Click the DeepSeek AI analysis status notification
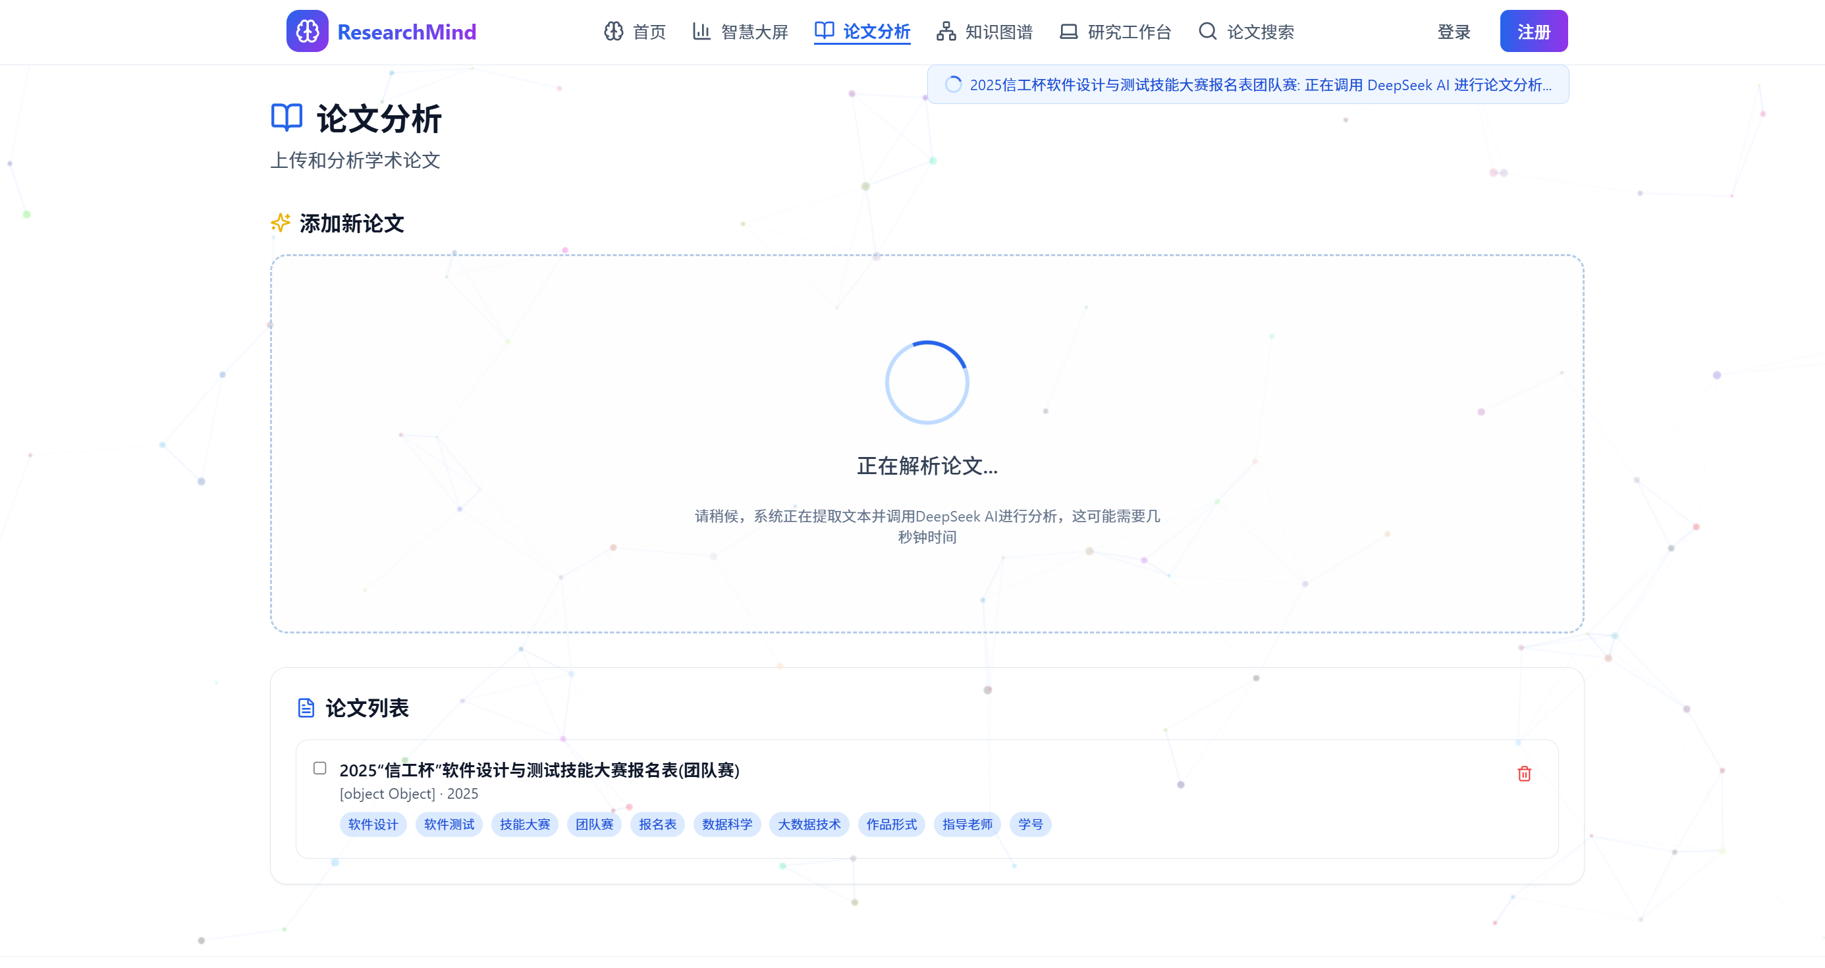 1247,85
